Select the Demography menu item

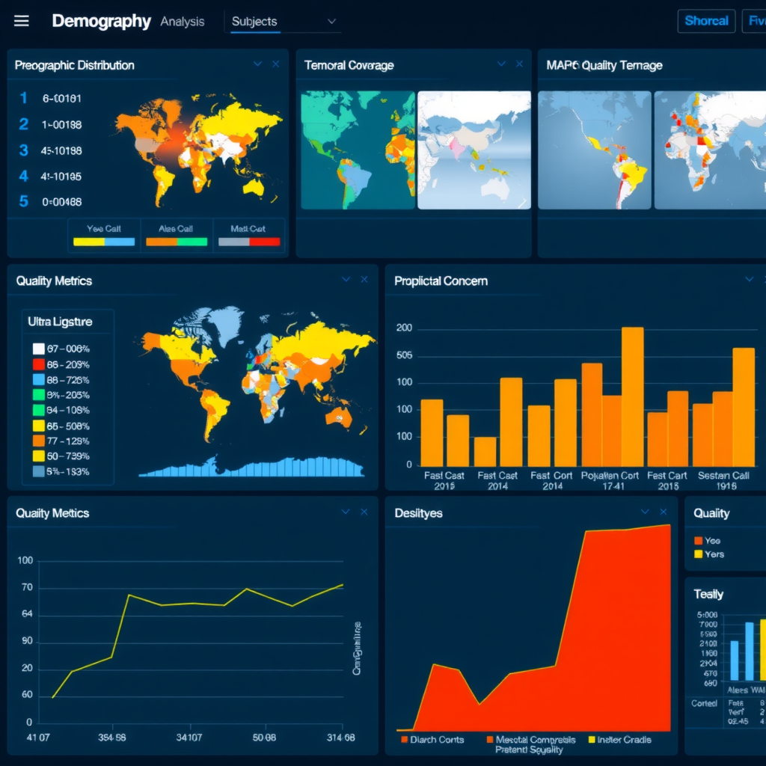pyautogui.click(x=101, y=21)
